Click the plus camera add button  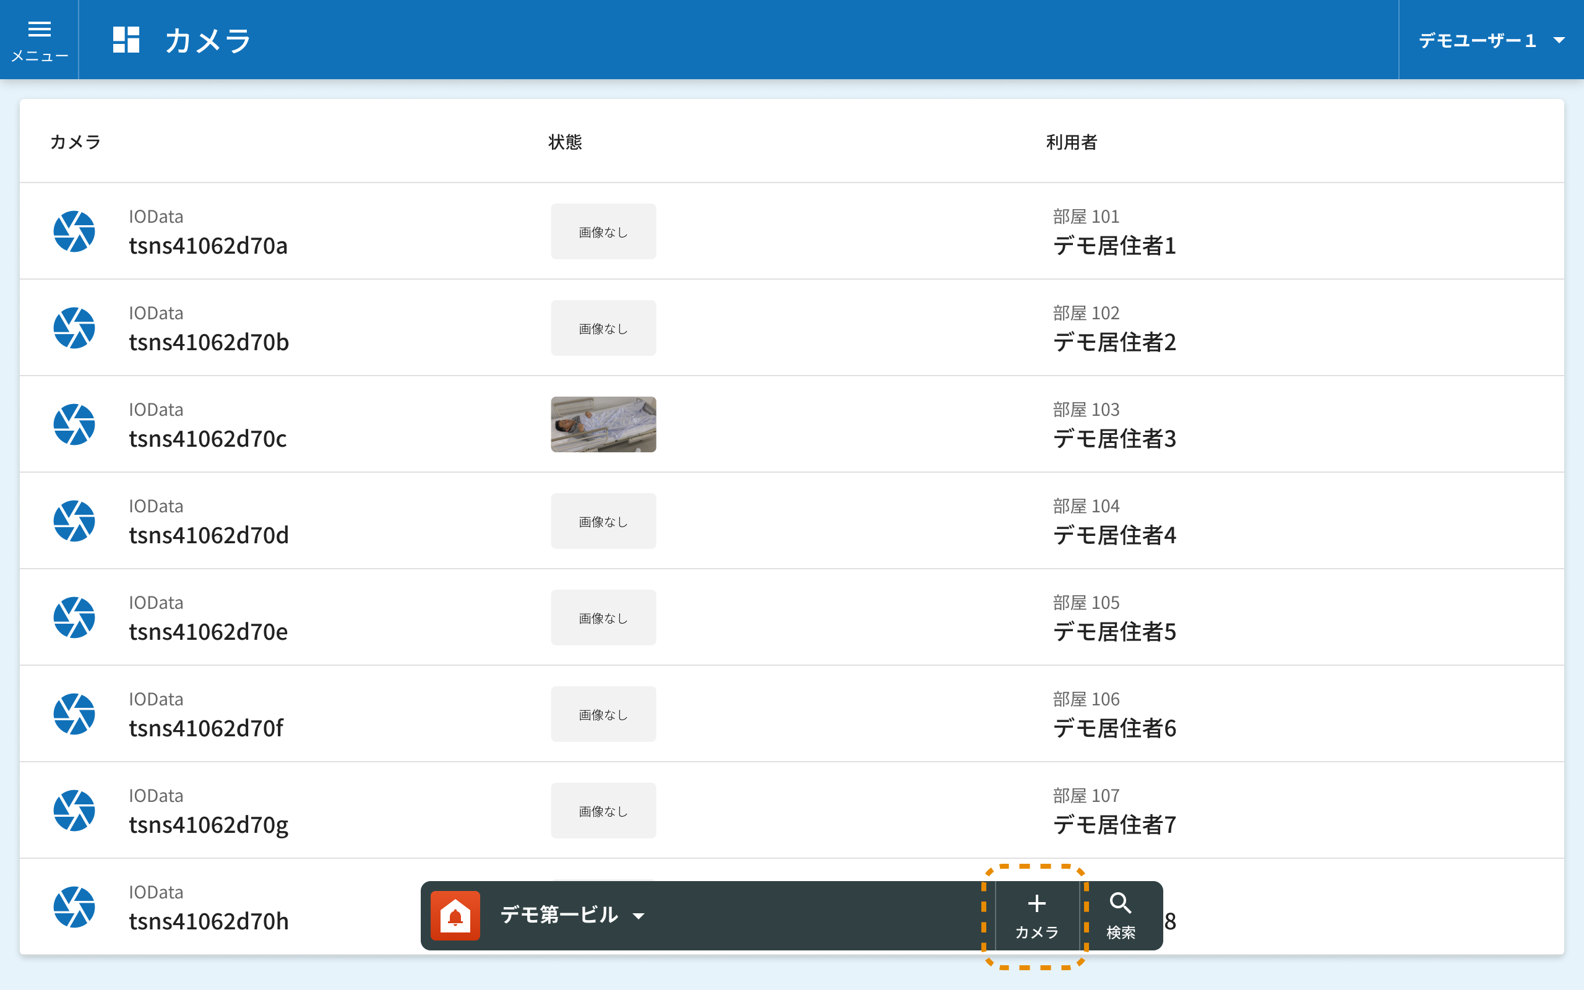click(1037, 915)
